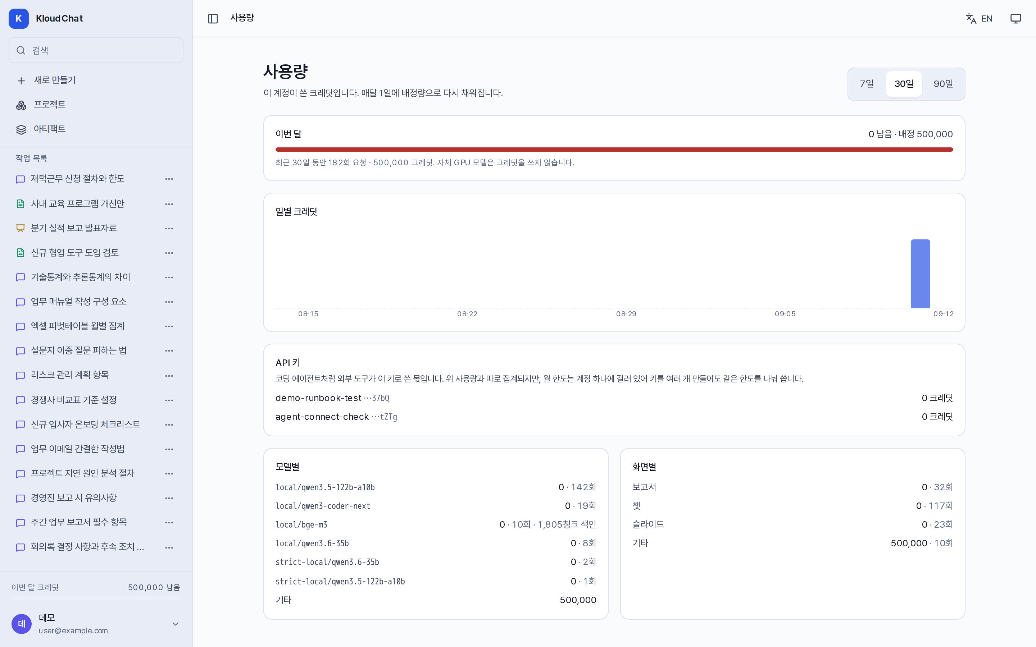Click the display theme monitor icon
This screenshot has height=647, width=1036.
[x=1015, y=18]
